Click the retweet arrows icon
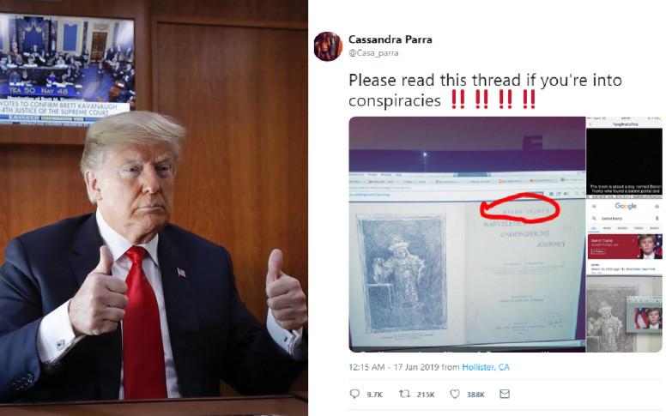The height and width of the screenshot is (416, 666). (404, 394)
